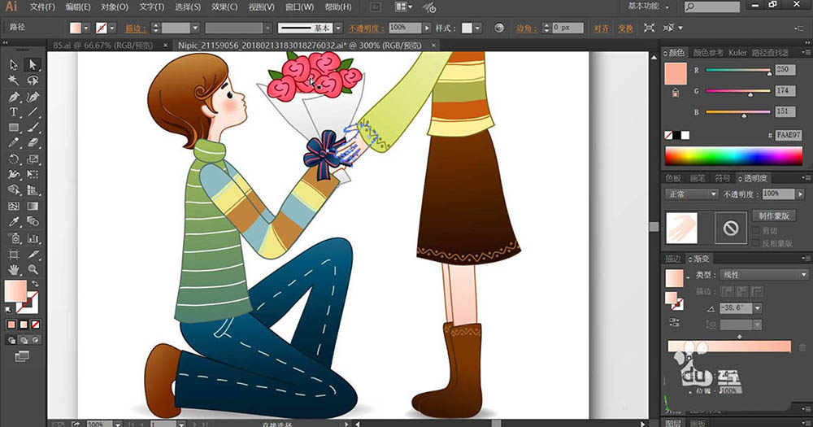The image size is (813, 427).
Task: Select the Magic Wand tool
Action: click(14, 81)
